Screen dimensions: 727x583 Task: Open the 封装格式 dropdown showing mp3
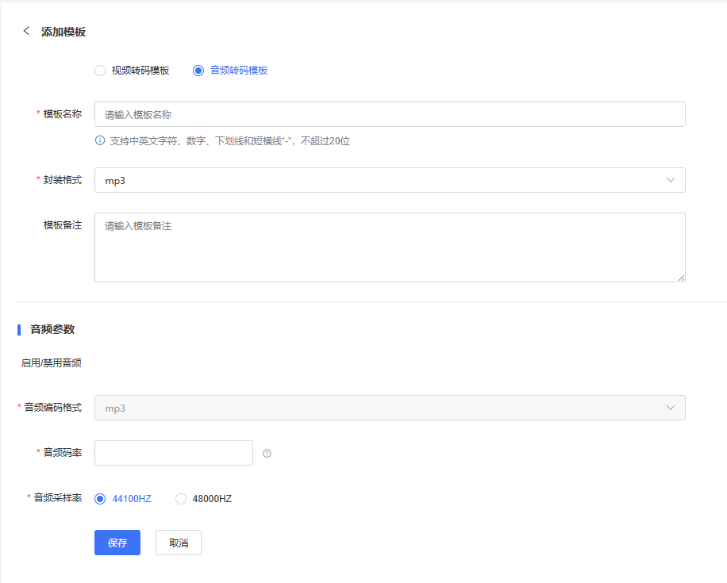pos(389,180)
